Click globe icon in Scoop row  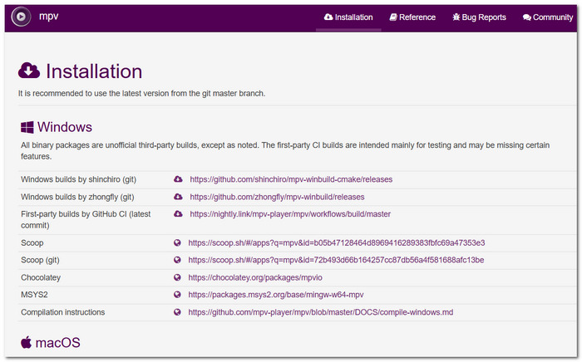(177, 242)
